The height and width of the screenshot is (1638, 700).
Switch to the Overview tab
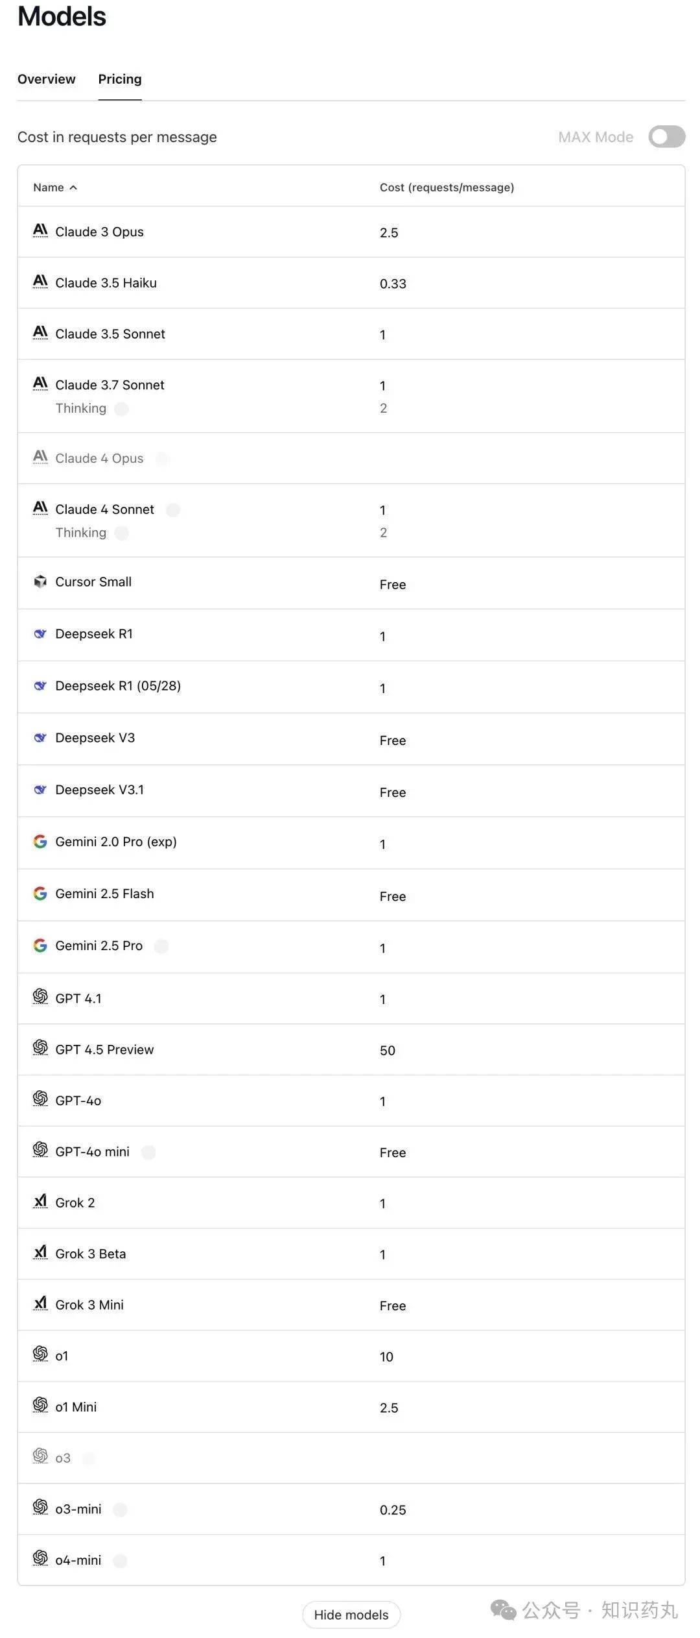[x=47, y=79]
